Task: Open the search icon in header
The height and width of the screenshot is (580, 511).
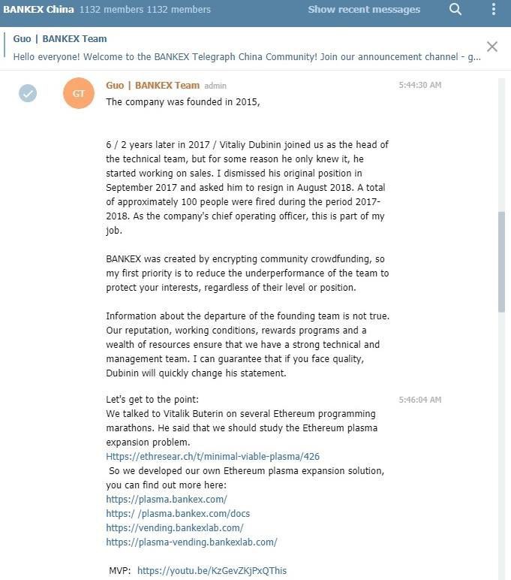Action: tap(455, 10)
